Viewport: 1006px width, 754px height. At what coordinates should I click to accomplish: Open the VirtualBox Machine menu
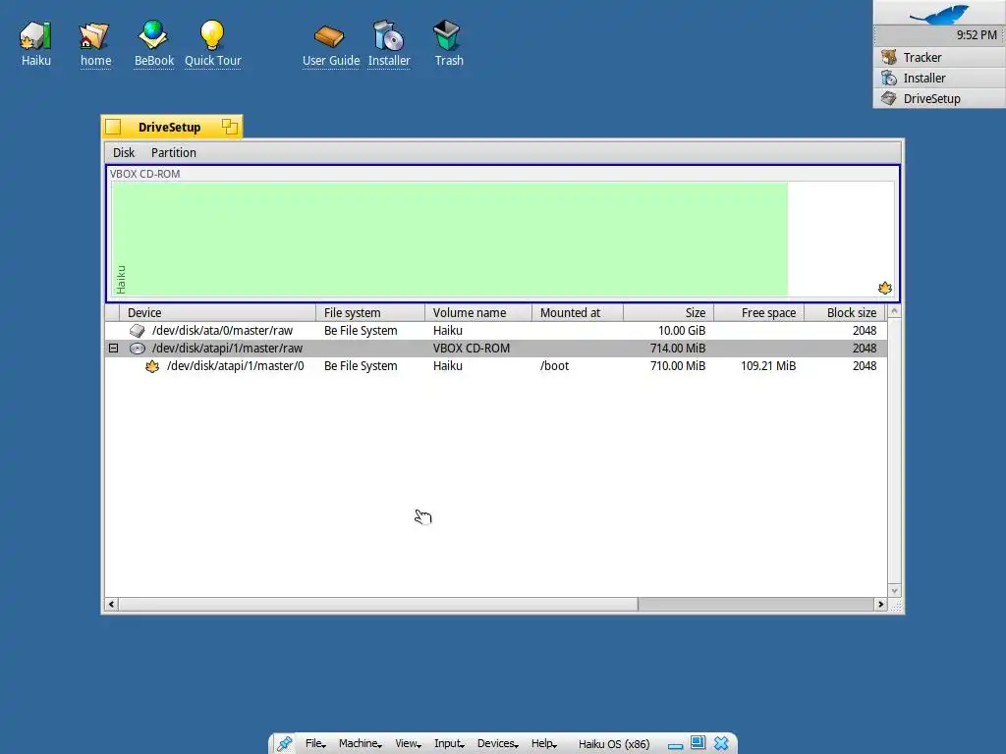360,744
